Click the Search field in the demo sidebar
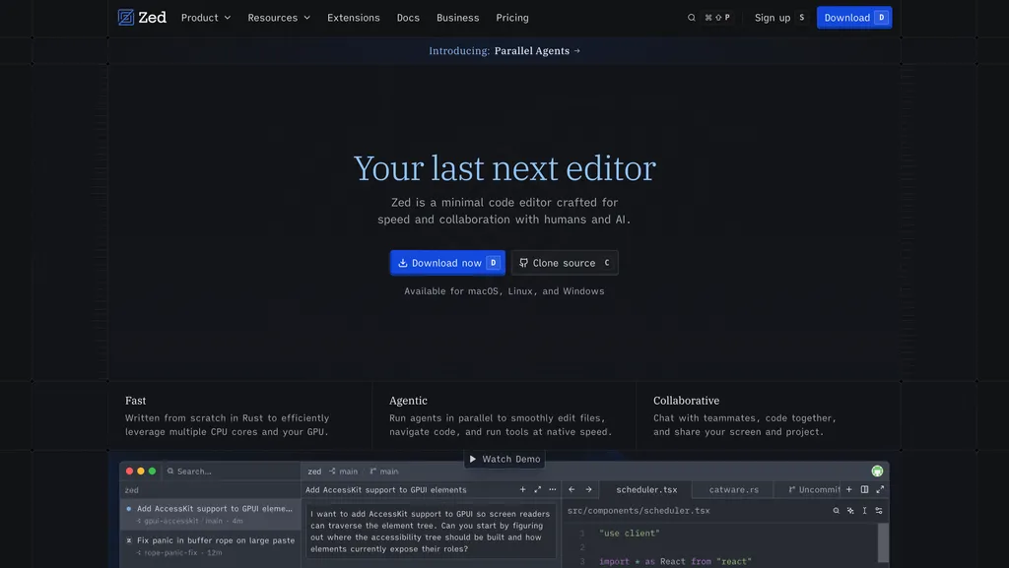1009x568 pixels. coord(230,471)
